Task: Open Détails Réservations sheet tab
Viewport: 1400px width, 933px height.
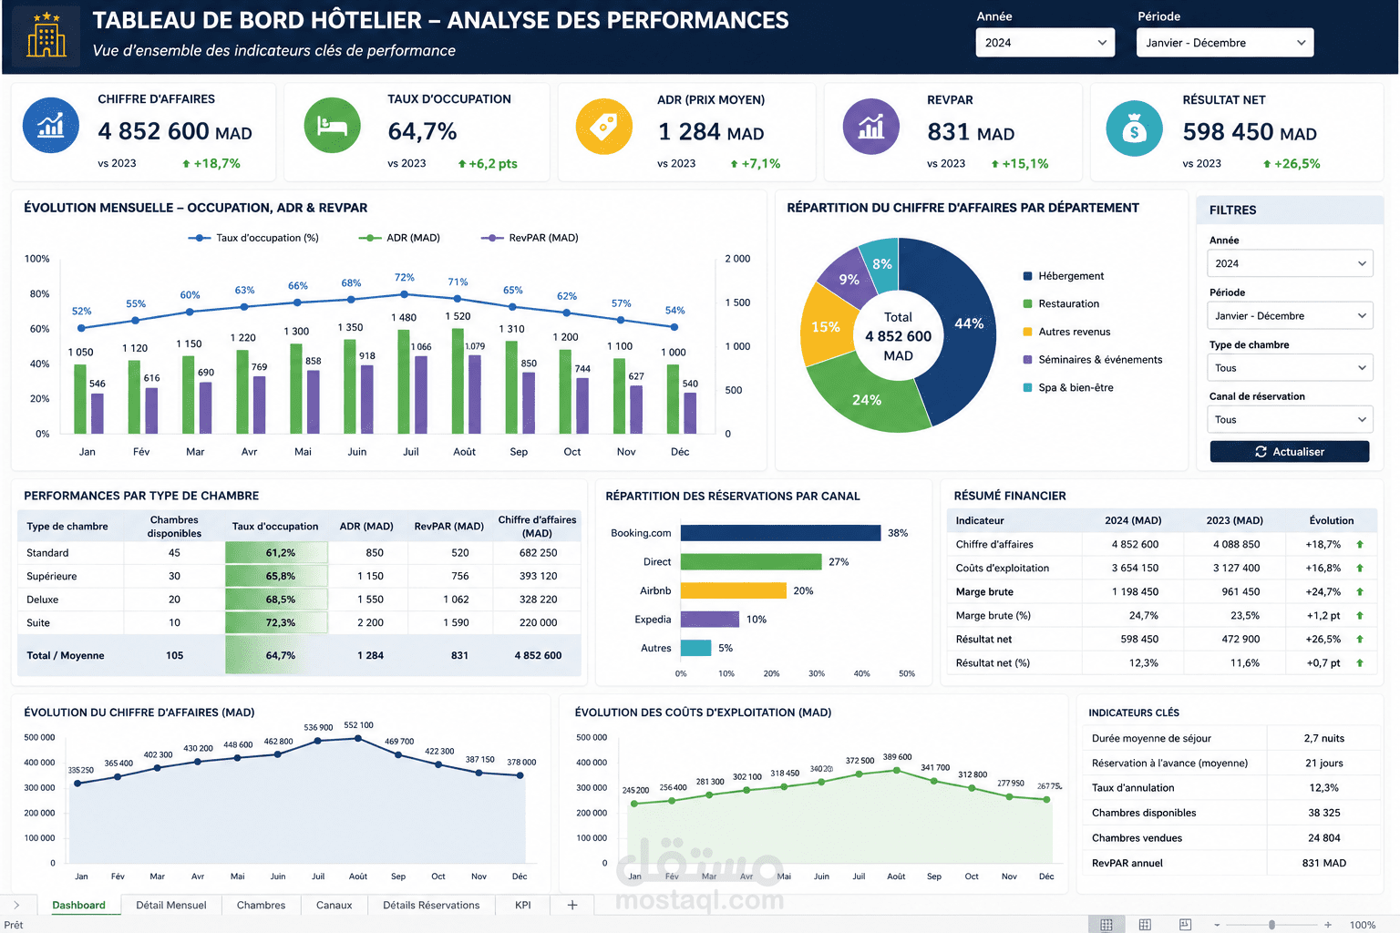Action: click(431, 905)
